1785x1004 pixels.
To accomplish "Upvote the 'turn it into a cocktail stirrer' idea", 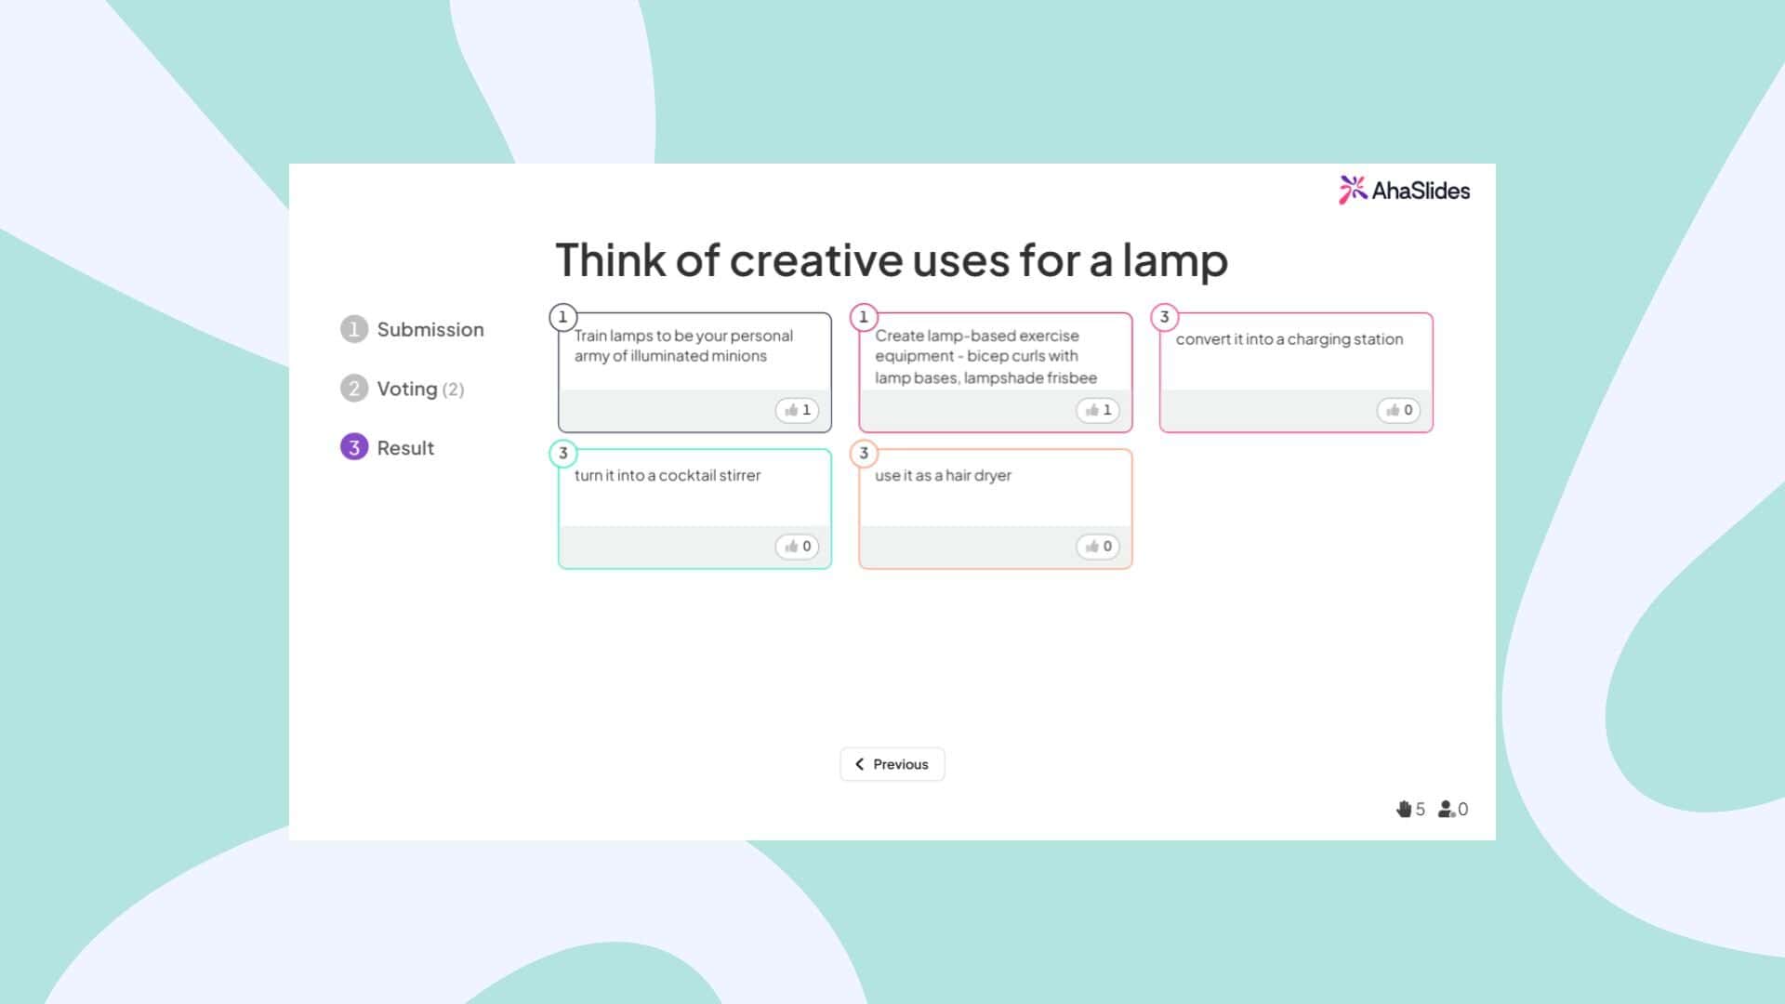I will pyautogui.click(x=797, y=547).
